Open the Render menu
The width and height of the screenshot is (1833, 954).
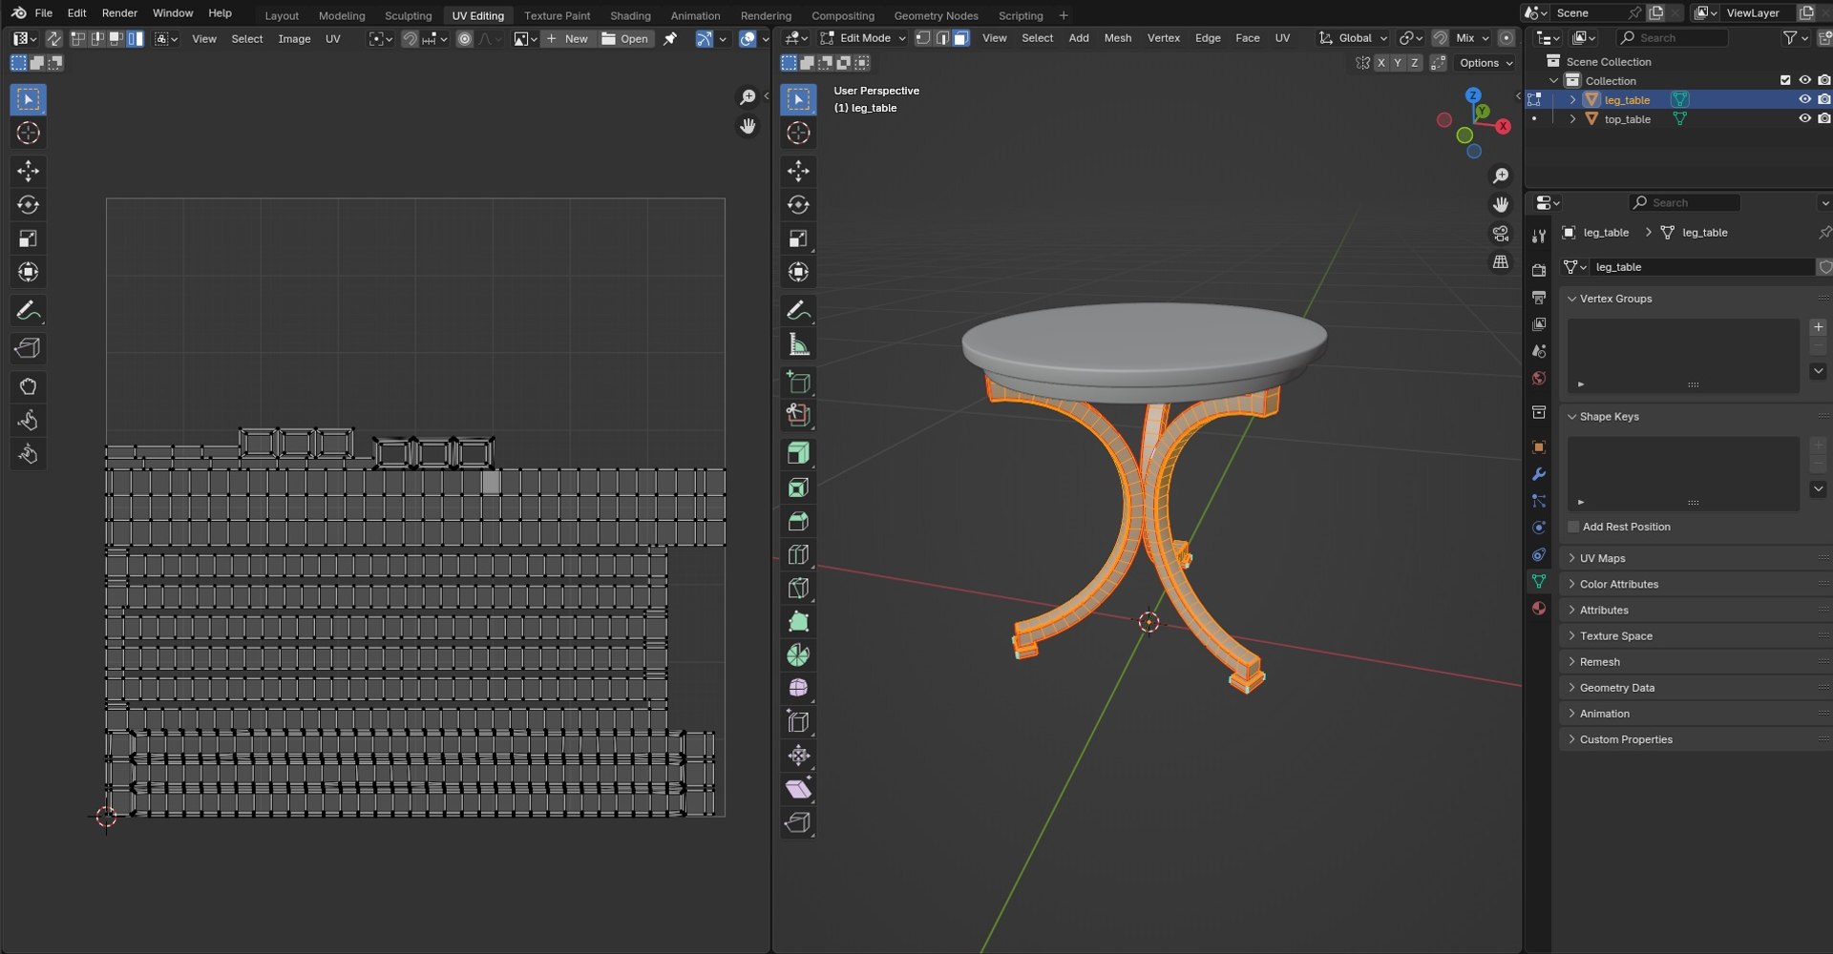(119, 13)
